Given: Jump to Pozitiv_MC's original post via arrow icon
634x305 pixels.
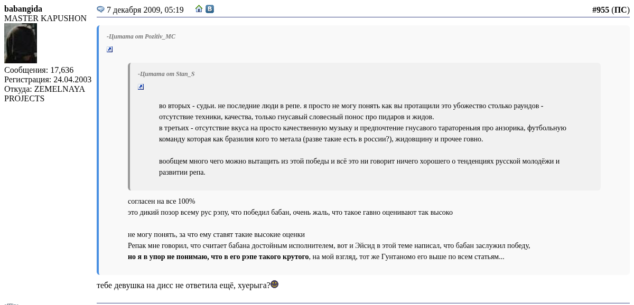Looking at the screenshot, I should tap(110, 50).
